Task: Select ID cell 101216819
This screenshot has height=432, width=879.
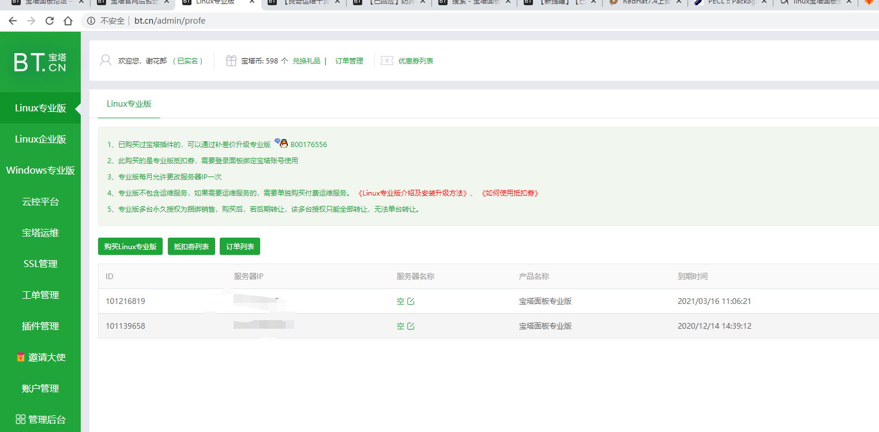Action: (x=125, y=301)
